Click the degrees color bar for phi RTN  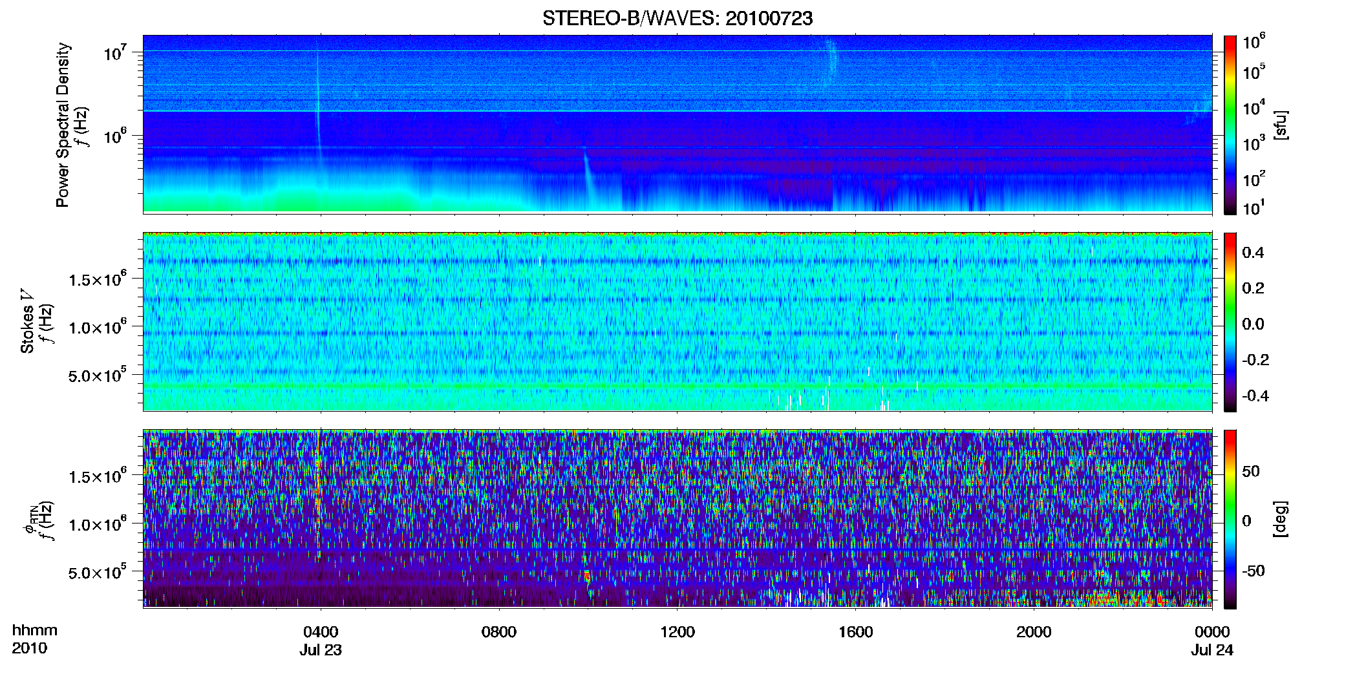1230,519
